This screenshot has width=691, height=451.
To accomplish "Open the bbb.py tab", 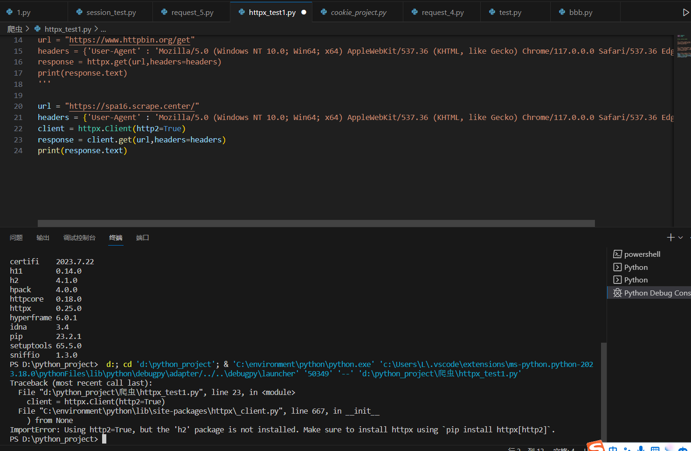I will click(585, 12).
